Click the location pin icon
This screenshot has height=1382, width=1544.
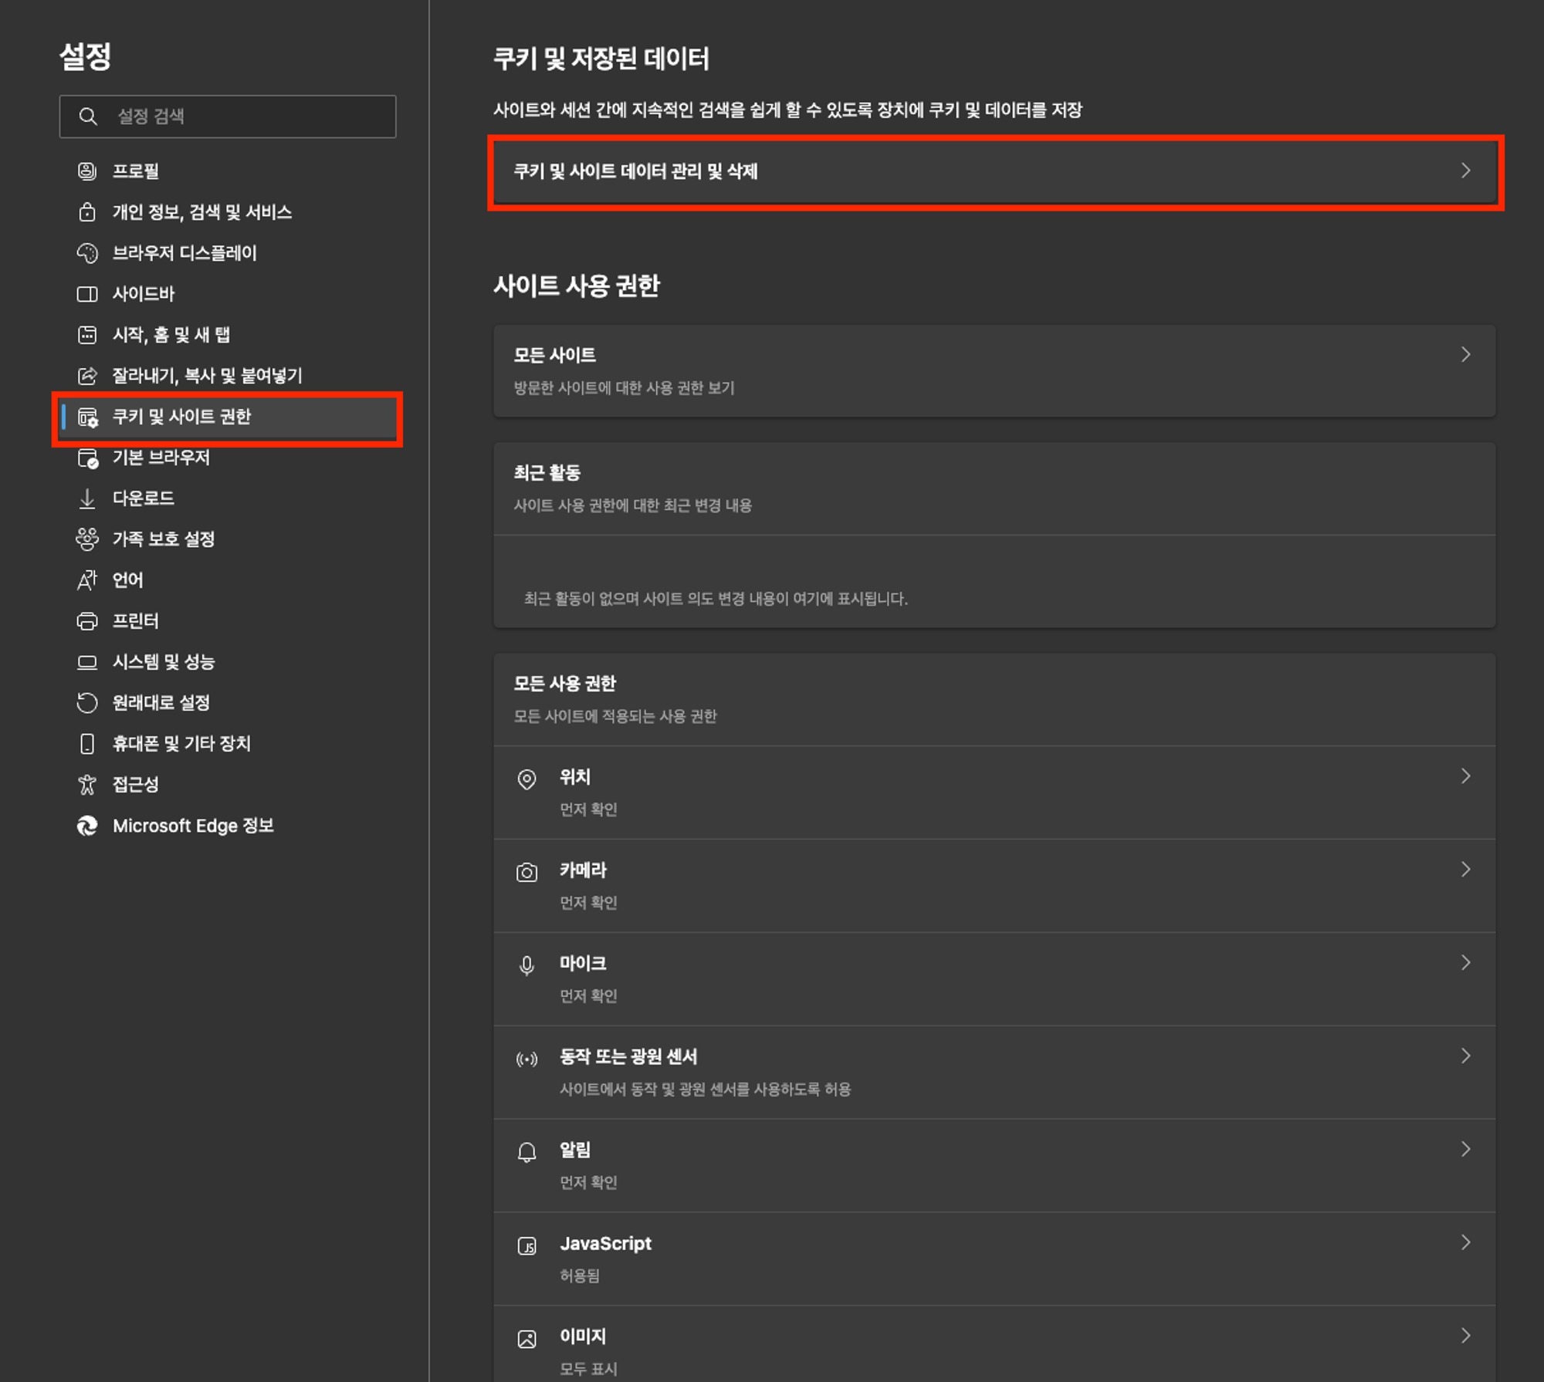[527, 779]
